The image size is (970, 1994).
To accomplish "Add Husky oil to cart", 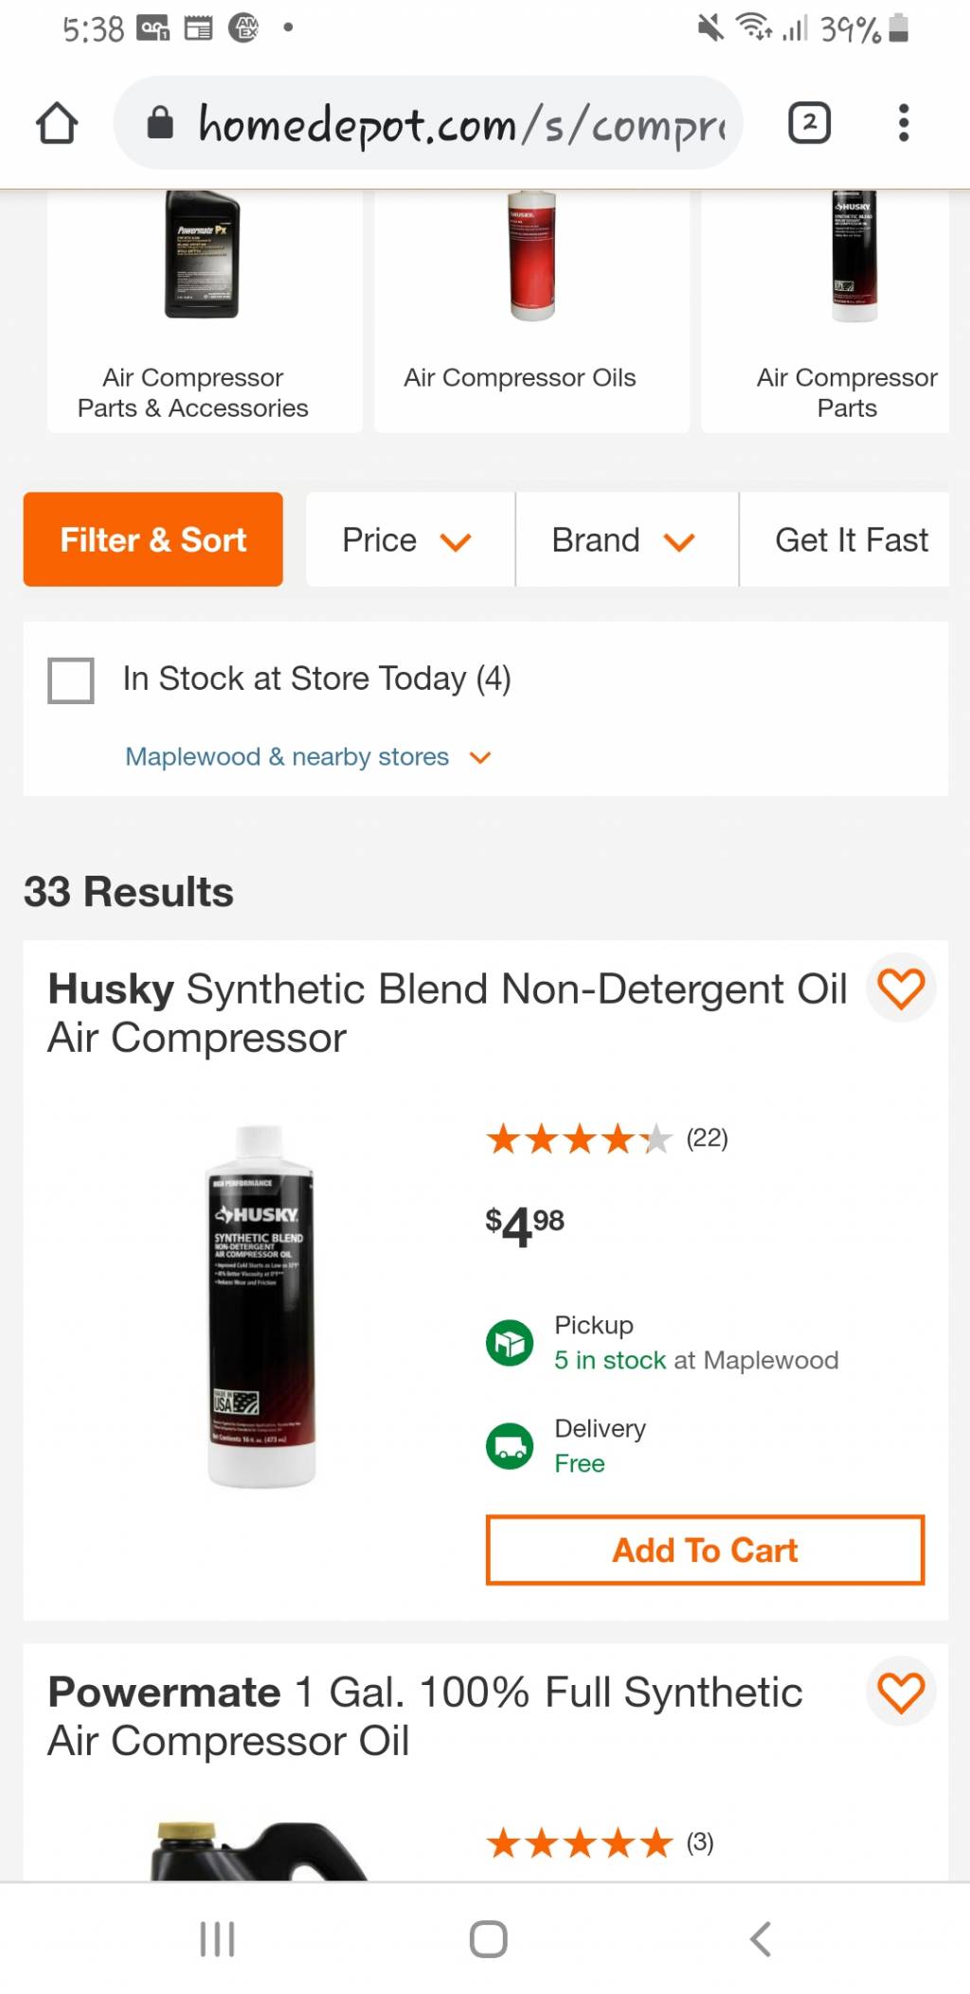I will click(x=705, y=1550).
